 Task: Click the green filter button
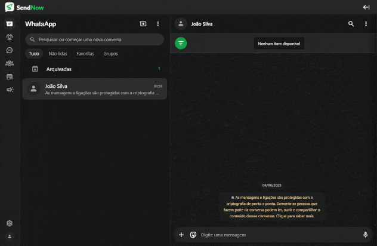tap(181, 43)
